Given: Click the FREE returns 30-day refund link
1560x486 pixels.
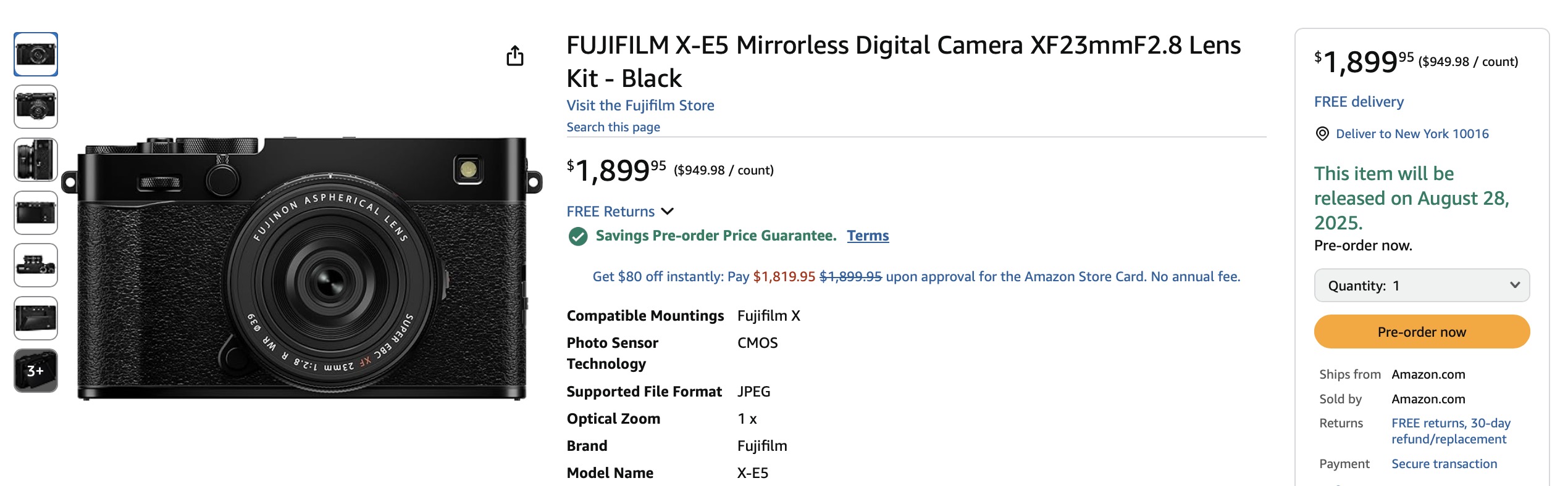Looking at the screenshot, I should [x=1451, y=431].
